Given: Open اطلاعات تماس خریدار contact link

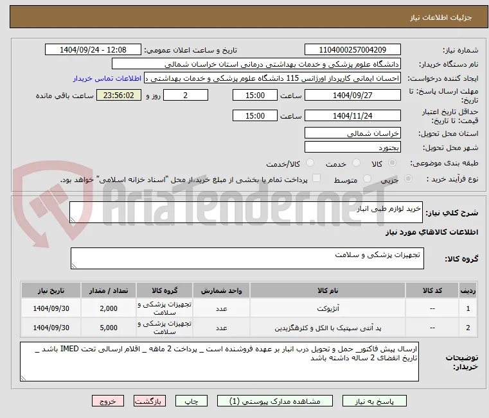Looking at the screenshot, I should click(x=107, y=78).
